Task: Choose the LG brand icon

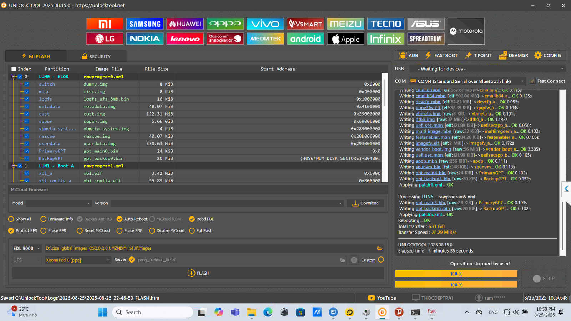Action: pos(105,39)
